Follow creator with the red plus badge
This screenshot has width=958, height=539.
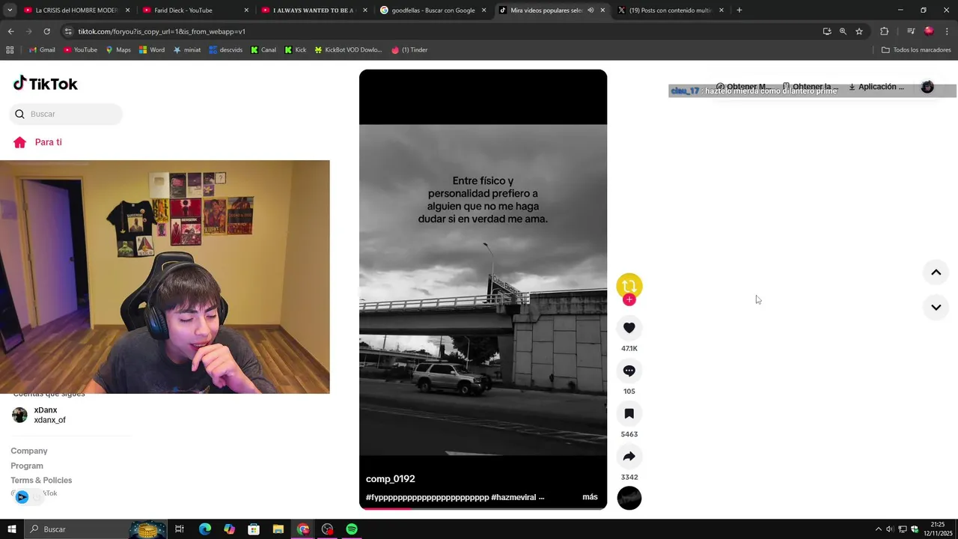coord(629,299)
